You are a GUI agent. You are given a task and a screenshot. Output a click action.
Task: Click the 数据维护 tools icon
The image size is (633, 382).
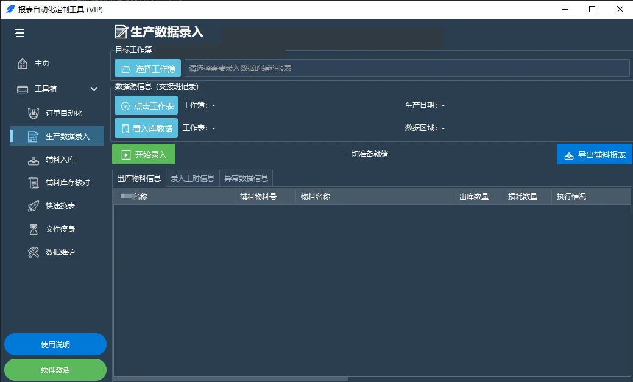pyautogui.click(x=34, y=252)
